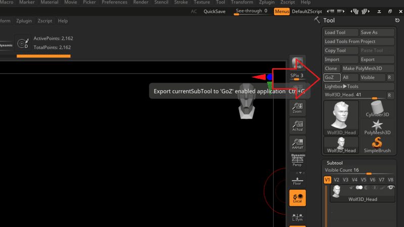The width and height of the screenshot is (404, 227).
Task: Click the Load Tool button
Action: 341,32
